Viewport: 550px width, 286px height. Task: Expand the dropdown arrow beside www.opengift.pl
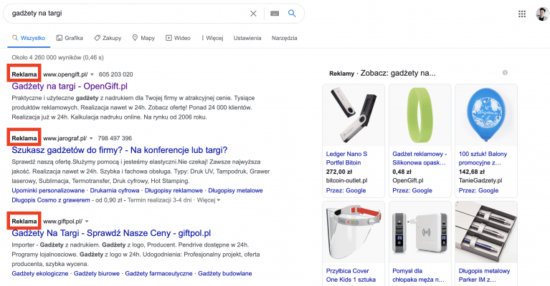pos(92,74)
